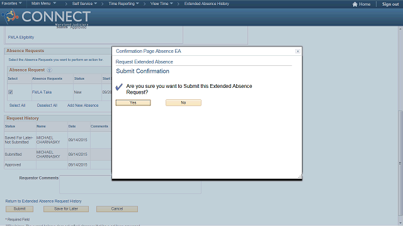
Task: Click the blue confirmation checkmark icon
Action: [119, 87]
